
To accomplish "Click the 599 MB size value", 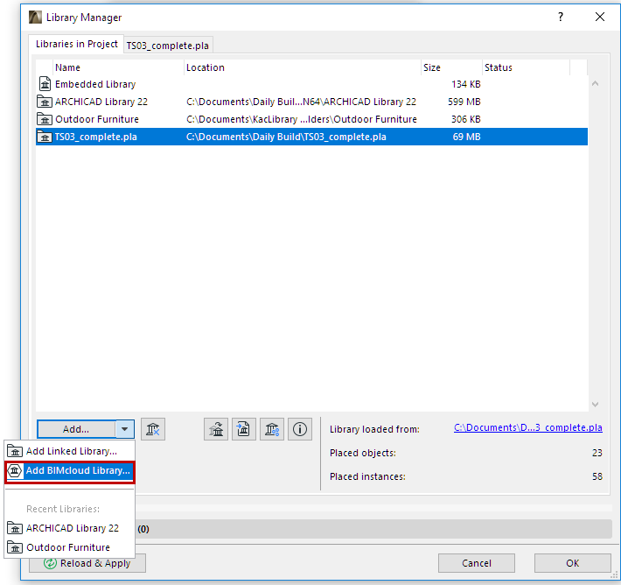I will point(464,102).
